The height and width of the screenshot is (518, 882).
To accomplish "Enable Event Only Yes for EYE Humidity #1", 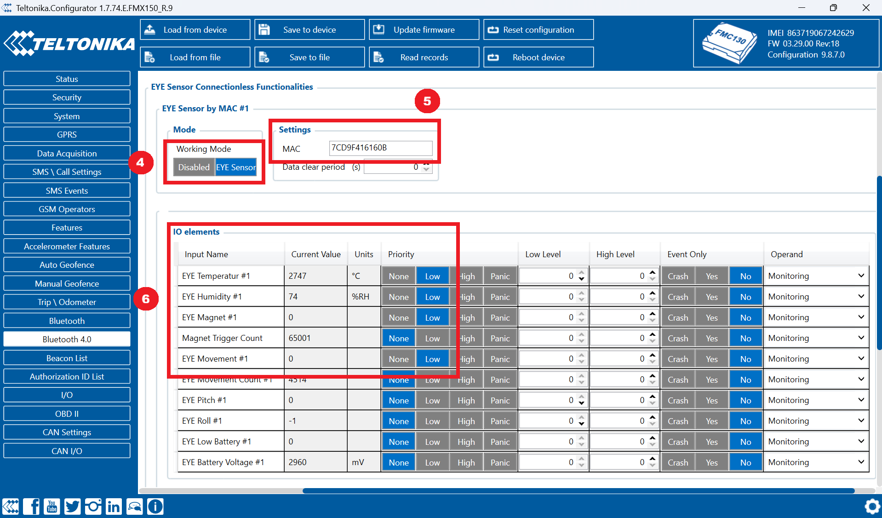I will click(711, 297).
